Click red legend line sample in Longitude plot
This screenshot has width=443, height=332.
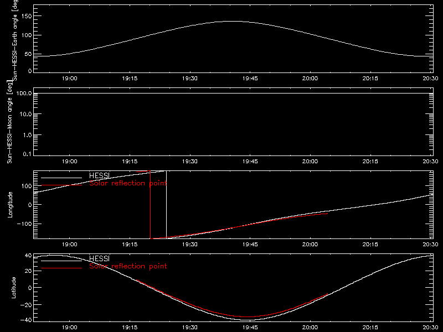(61, 185)
